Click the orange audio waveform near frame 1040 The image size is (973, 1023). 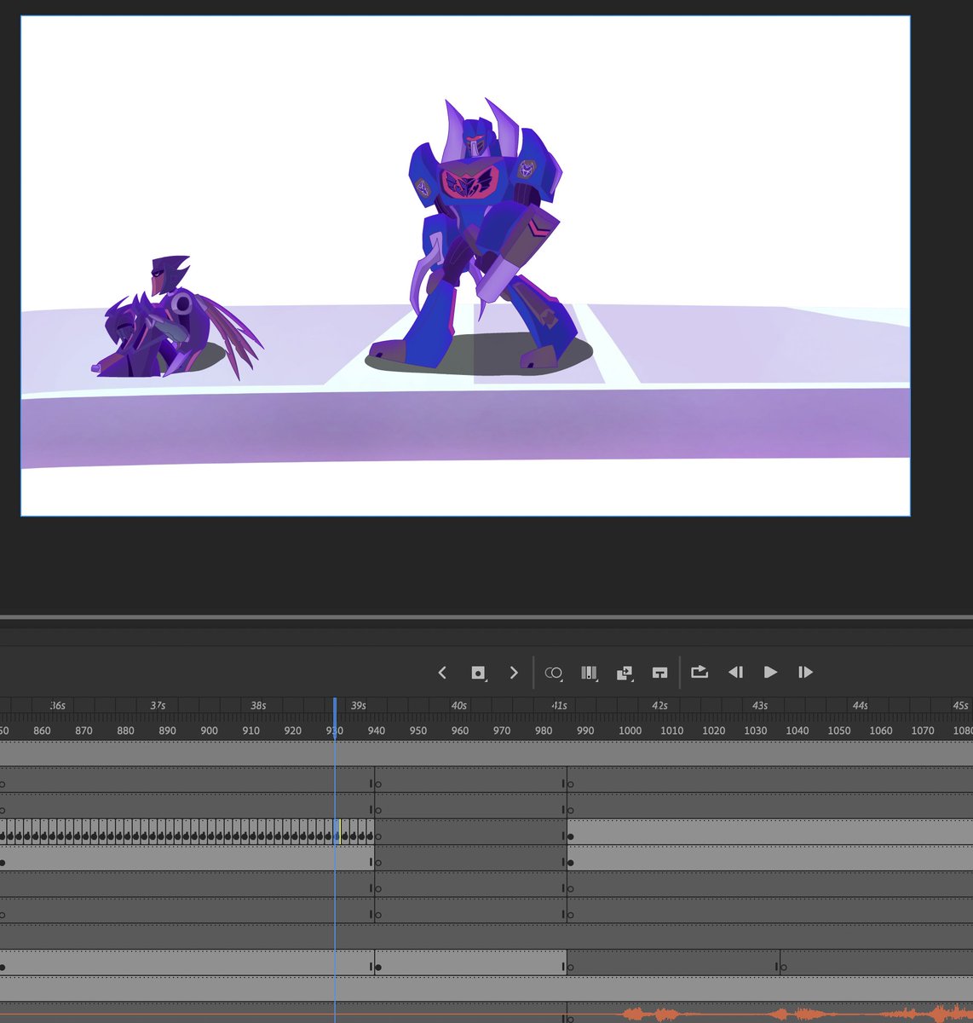pos(804,1014)
